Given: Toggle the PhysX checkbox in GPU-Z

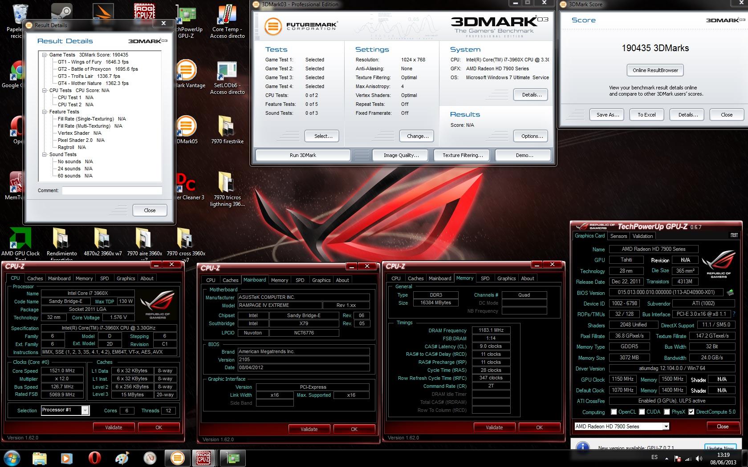Looking at the screenshot, I should point(667,412).
